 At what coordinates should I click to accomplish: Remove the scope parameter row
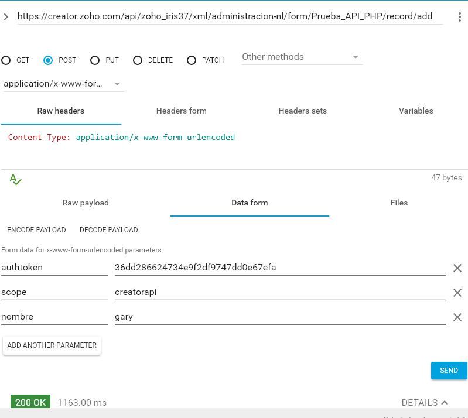click(457, 293)
